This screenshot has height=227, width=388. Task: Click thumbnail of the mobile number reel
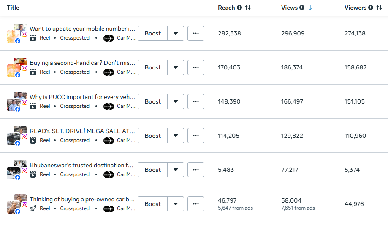(x=16, y=33)
